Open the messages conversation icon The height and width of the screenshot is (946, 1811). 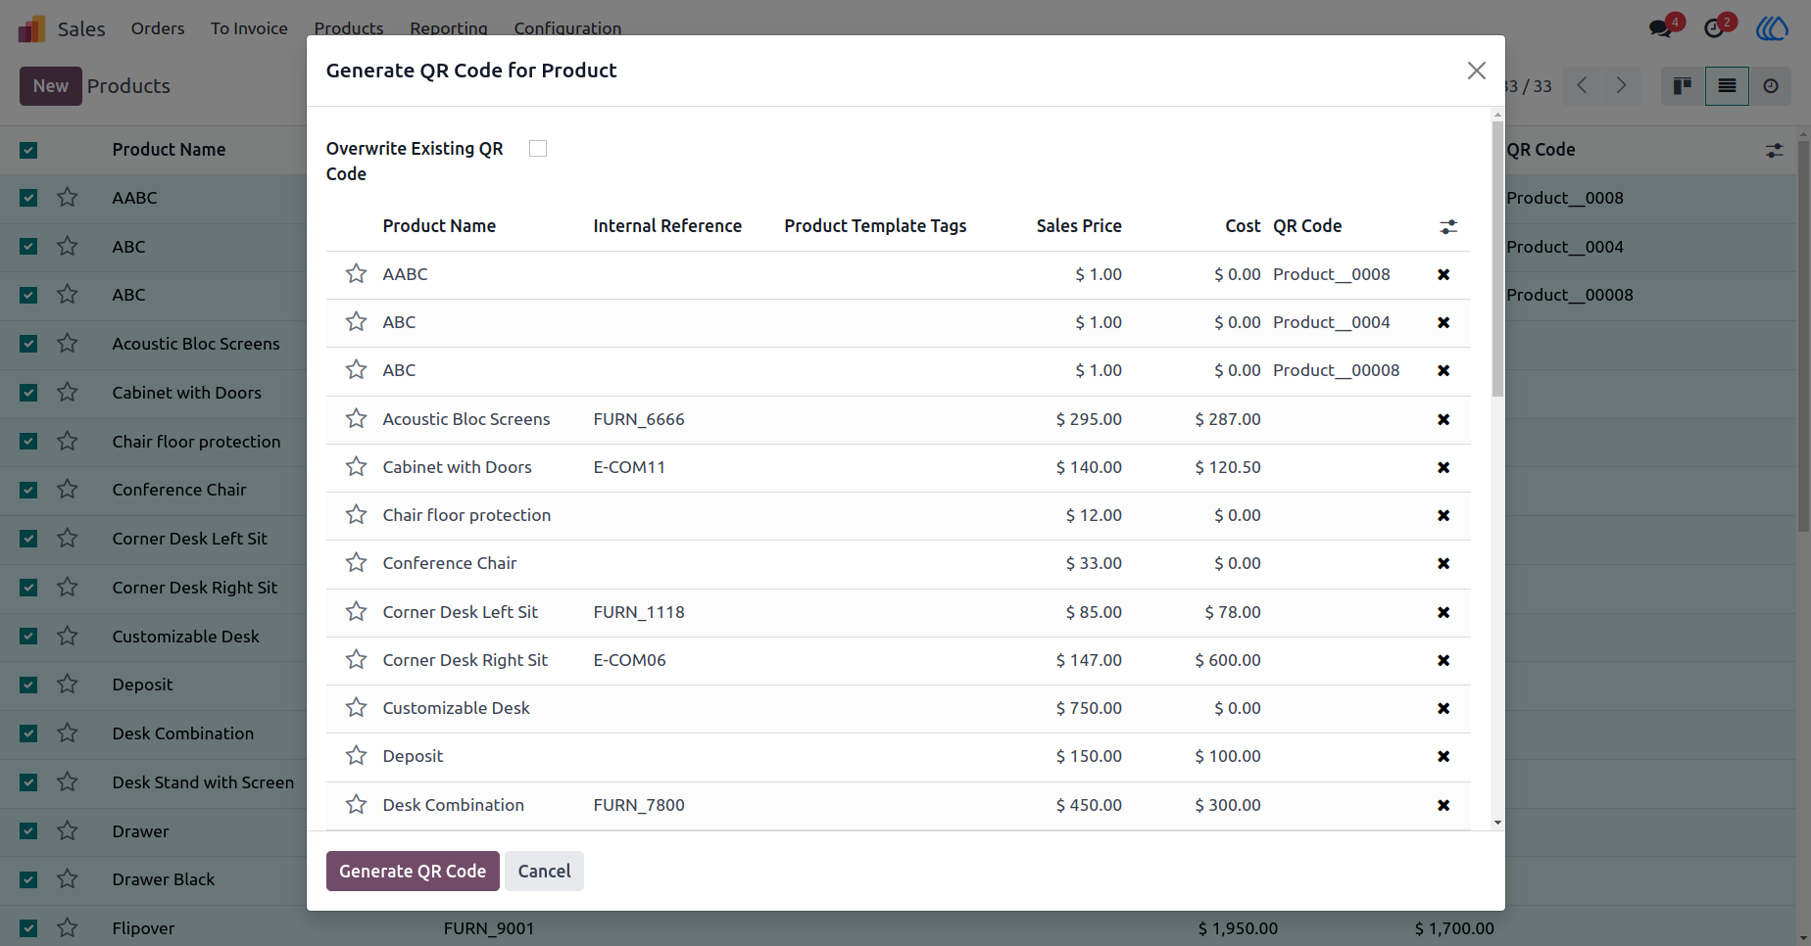(1660, 28)
